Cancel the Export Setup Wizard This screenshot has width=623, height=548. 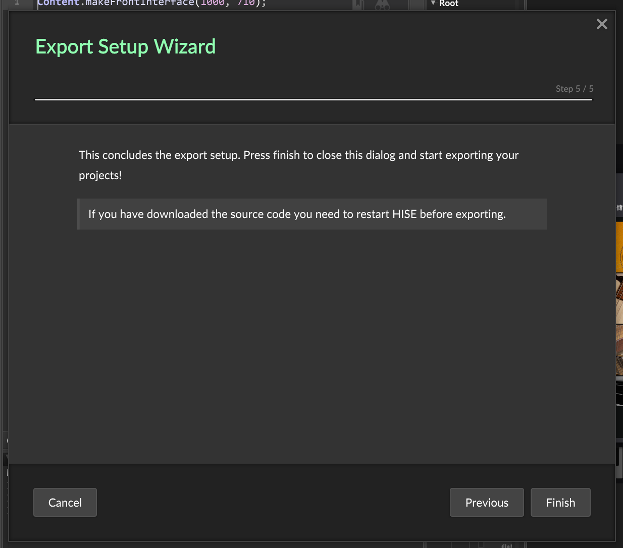[x=65, y=503]
